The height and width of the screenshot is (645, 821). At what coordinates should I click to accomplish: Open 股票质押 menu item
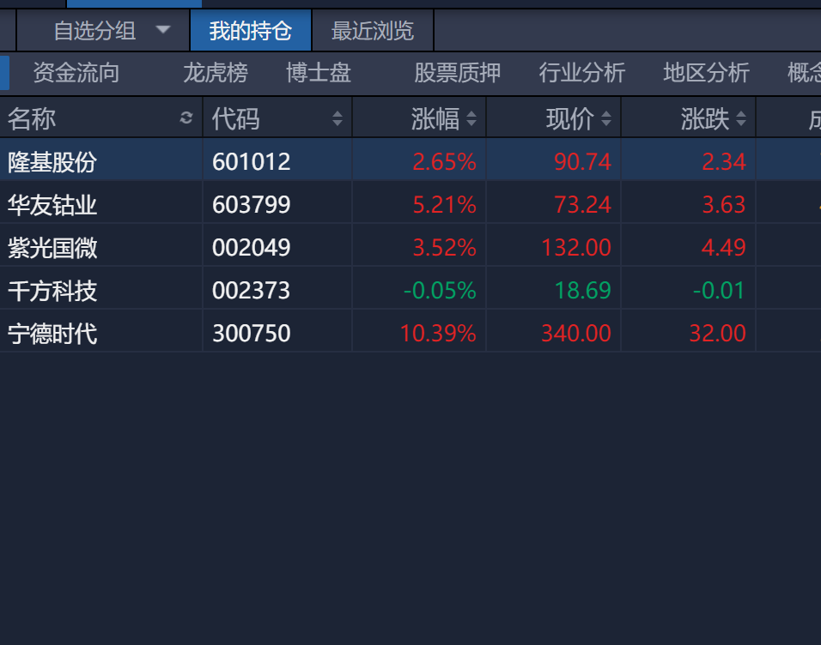click(458, 73)
